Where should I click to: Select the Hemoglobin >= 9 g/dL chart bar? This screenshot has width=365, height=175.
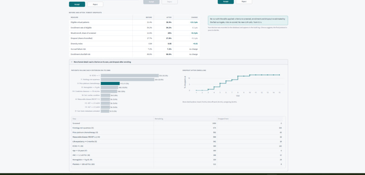(110, 87)
